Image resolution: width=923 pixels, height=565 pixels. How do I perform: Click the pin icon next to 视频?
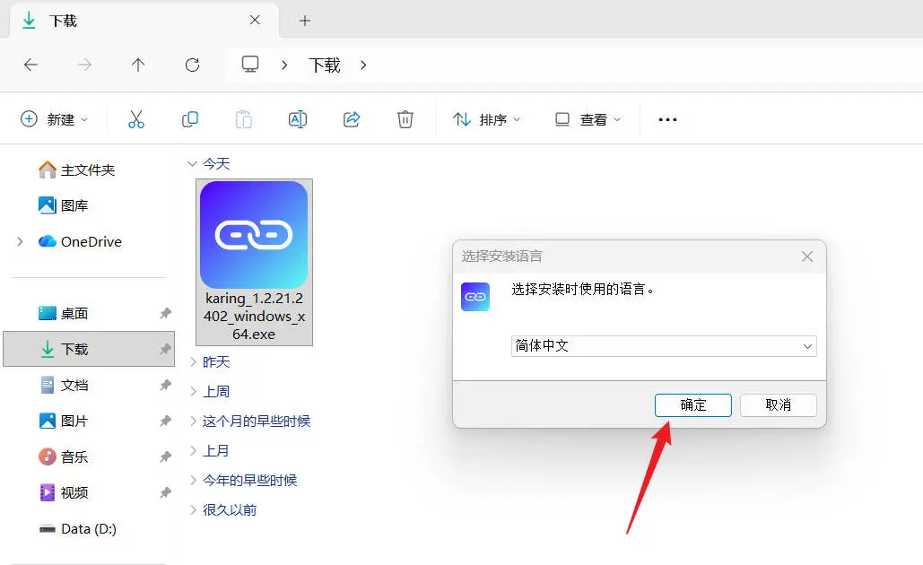click(165, 492)
